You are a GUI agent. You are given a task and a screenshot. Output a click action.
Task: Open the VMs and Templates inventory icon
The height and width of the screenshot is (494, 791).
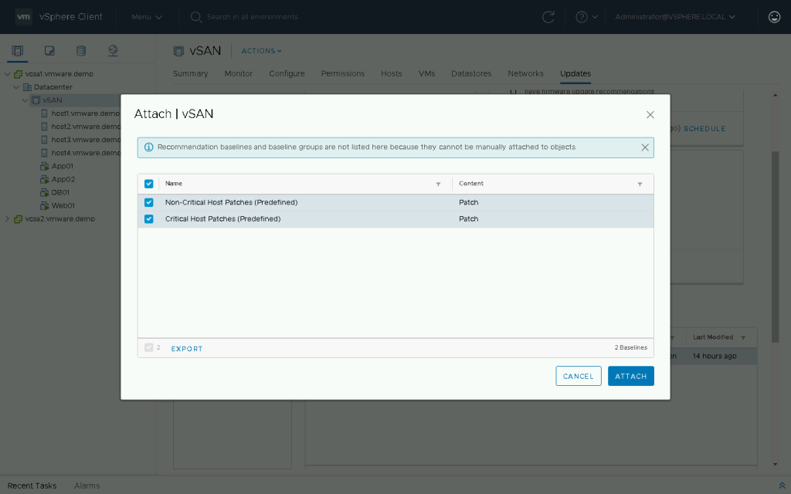(49, 51)
